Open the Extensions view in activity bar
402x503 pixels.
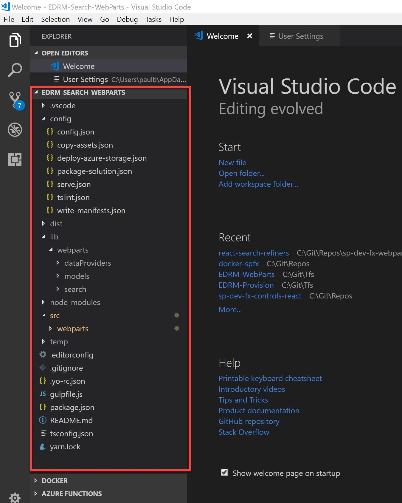pos(15,159)
